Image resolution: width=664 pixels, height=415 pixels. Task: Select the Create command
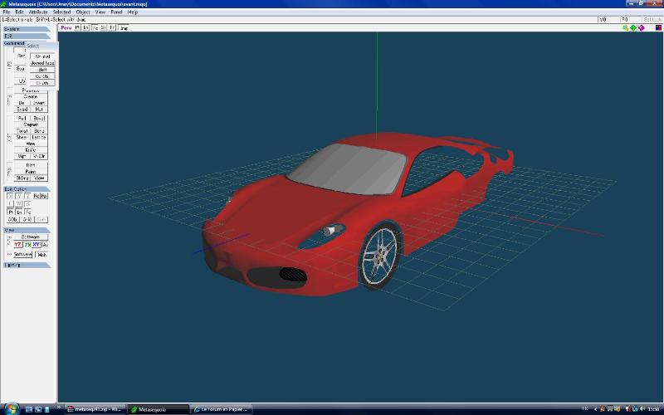[31, 96]
